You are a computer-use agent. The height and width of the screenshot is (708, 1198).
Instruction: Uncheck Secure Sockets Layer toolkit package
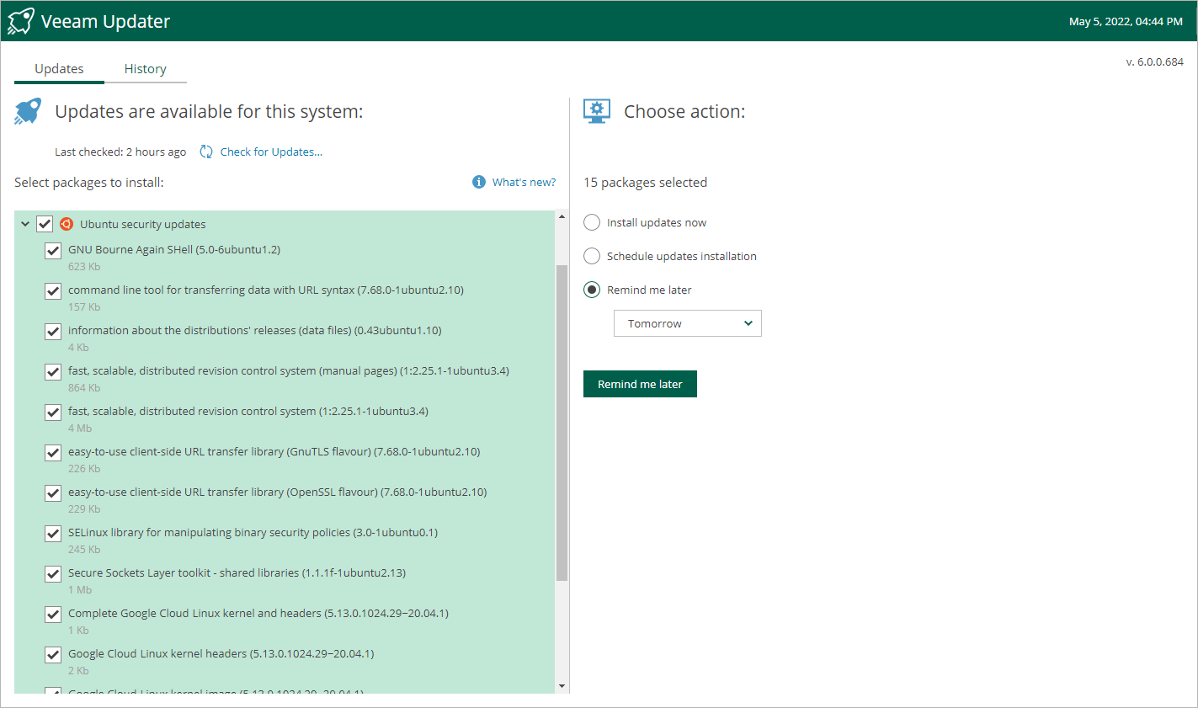(53, 573)
